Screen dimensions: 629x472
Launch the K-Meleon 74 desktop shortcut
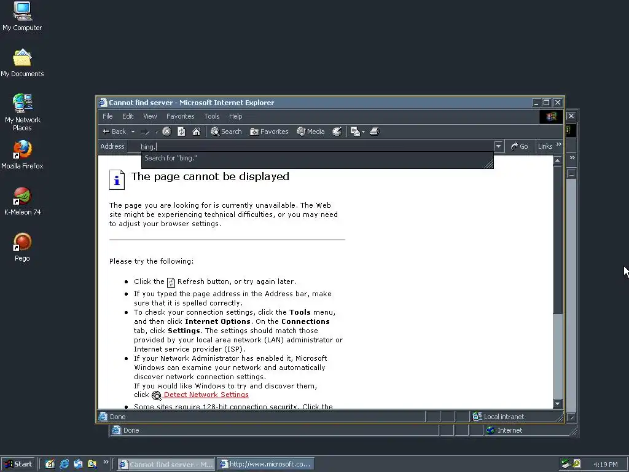tap(23, 201)
